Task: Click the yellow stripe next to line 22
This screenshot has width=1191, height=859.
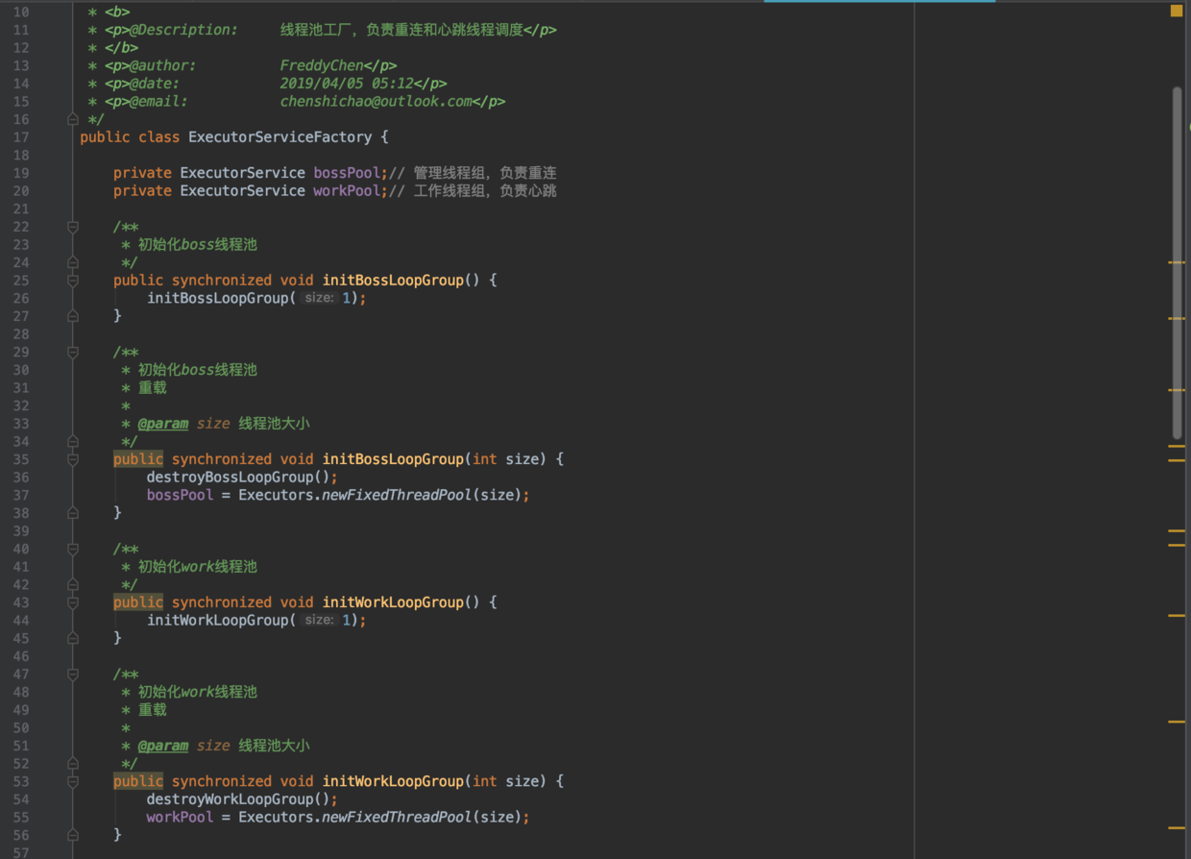Action: tap(1174, 260)
